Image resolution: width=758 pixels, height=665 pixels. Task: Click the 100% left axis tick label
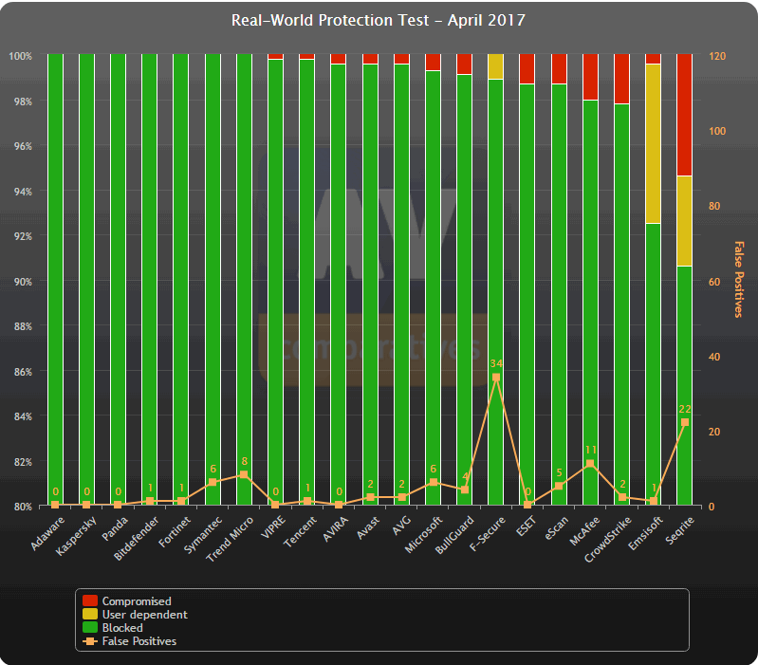[20, 56]
